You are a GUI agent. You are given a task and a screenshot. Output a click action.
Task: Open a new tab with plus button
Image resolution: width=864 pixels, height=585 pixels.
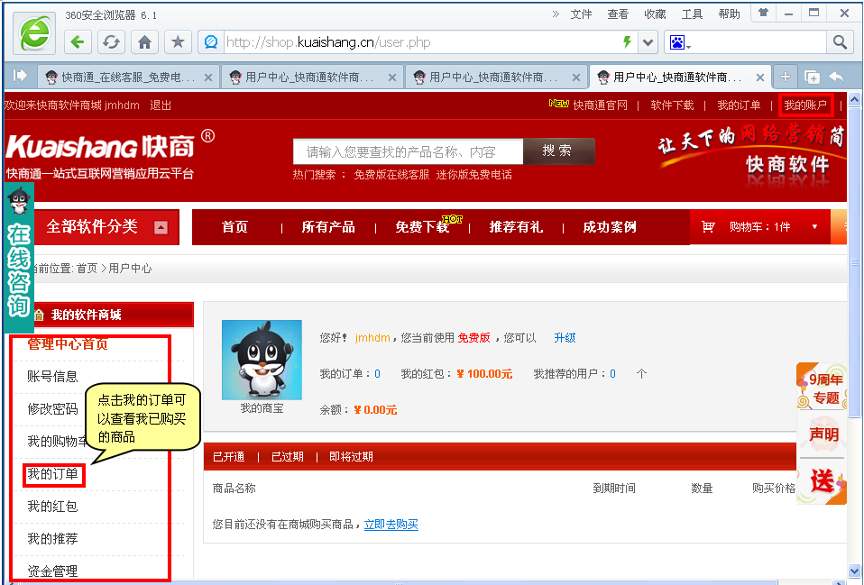click(x=786, y=78)
